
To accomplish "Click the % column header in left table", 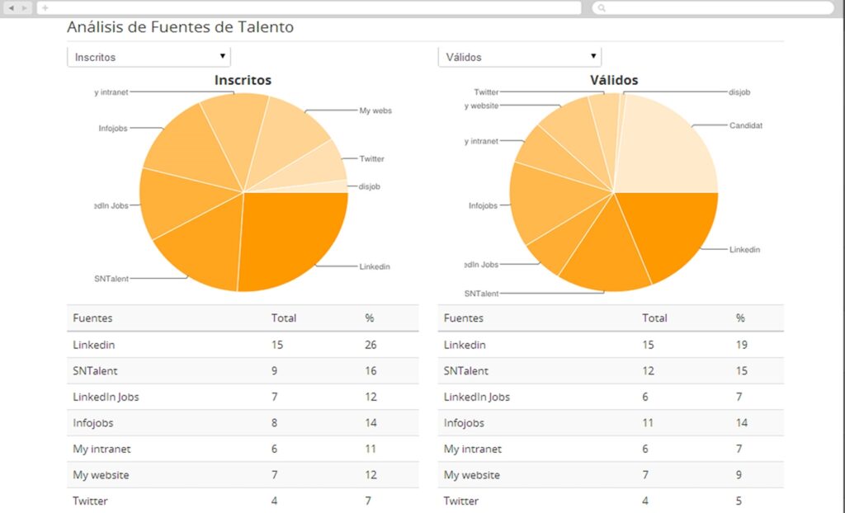I will pyautogui.click(x=370, y=318).
